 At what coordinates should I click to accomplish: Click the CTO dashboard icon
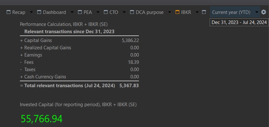coord(105,12)
